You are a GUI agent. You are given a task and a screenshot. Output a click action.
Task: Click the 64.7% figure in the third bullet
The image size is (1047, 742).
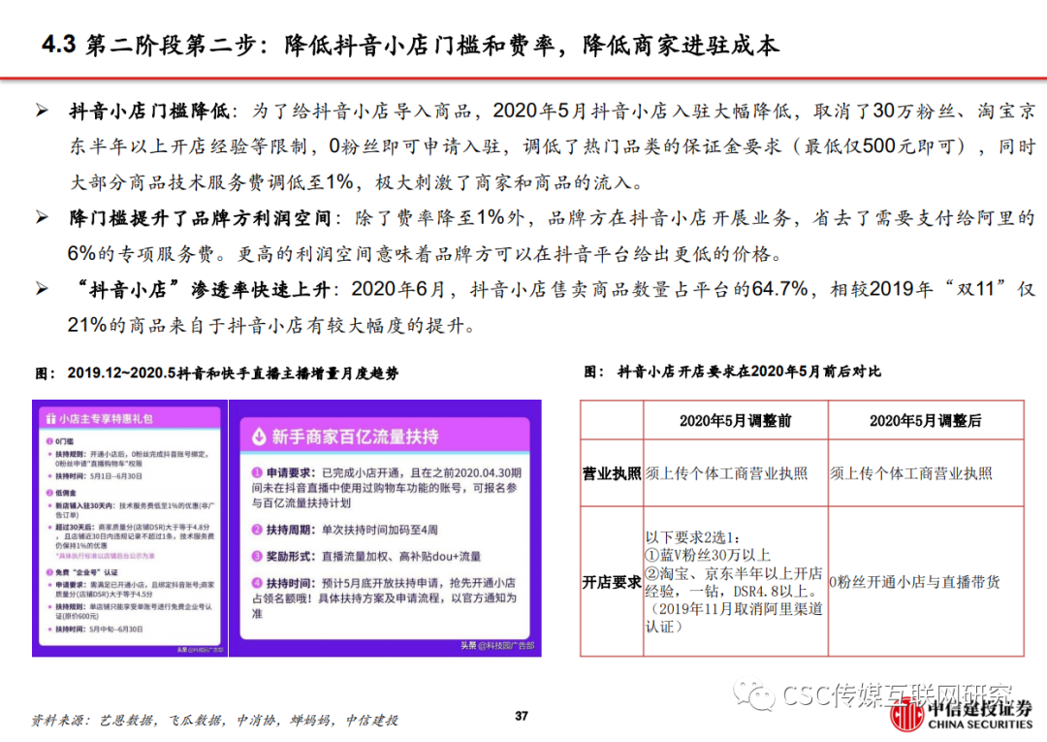[x=779, y=289]
